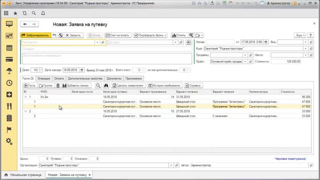Viewport: 320px width, 180px height.
Task: Click the Телефон input field
Action: coord(107,49)
